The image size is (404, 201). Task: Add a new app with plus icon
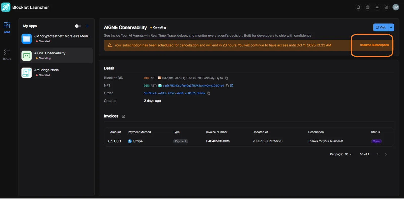click(x=87, y=26)
